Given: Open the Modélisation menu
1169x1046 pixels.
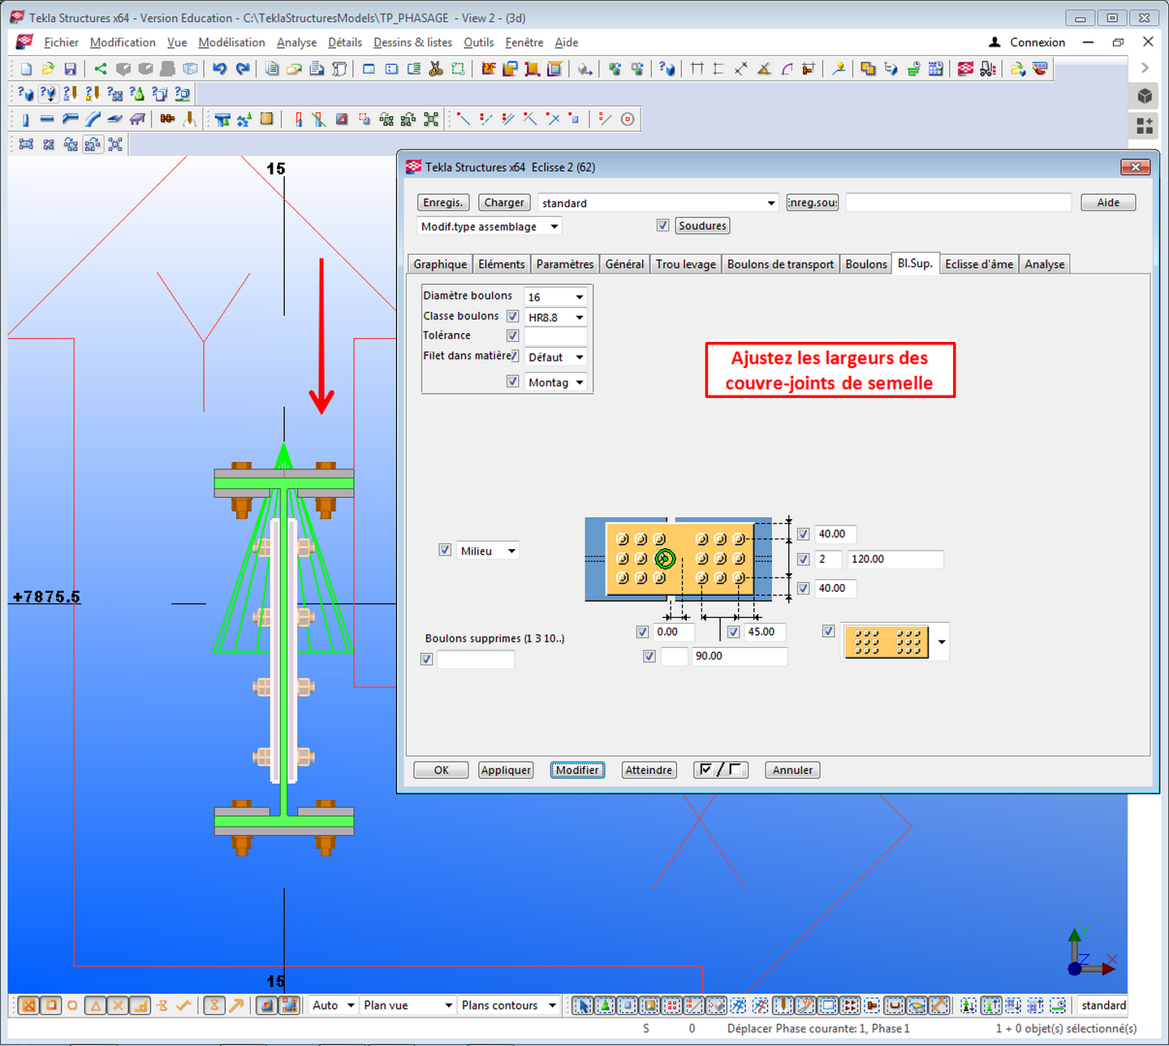Looking at the screenshot, I should point(231,42).
